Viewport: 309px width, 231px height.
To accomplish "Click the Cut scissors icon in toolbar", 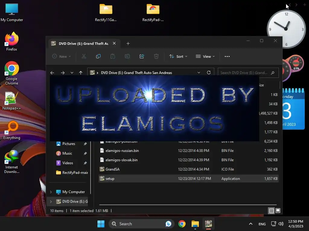I will tap(84, 56).
